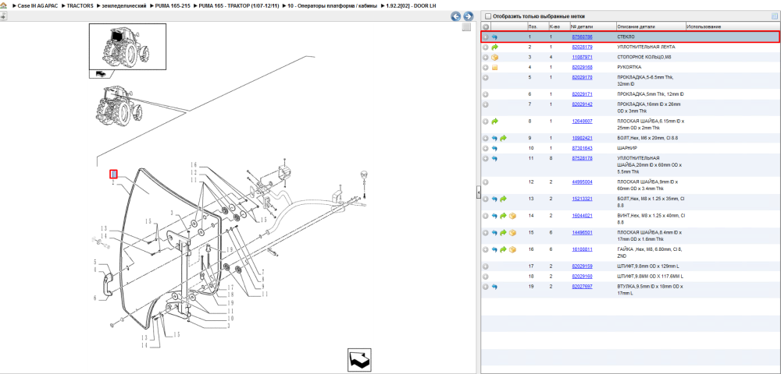This screenshot has height=374, width=781.
Task: Click the large arrow icon below the diagram
Action: tap(361, 360)
